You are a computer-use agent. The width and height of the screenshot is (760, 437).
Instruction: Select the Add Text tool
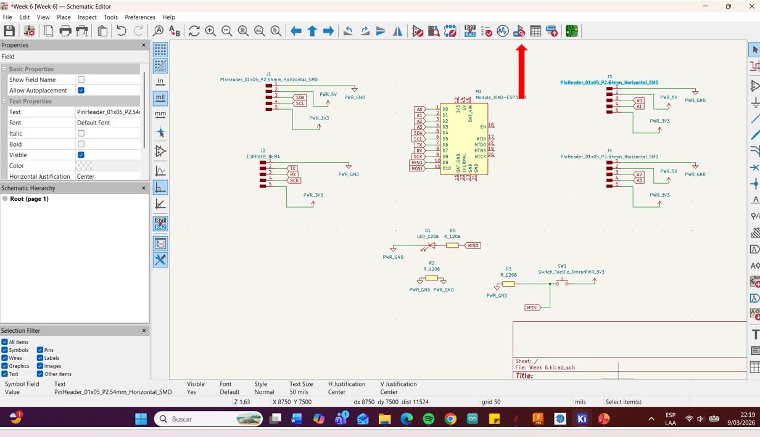(x=754, y=335)
